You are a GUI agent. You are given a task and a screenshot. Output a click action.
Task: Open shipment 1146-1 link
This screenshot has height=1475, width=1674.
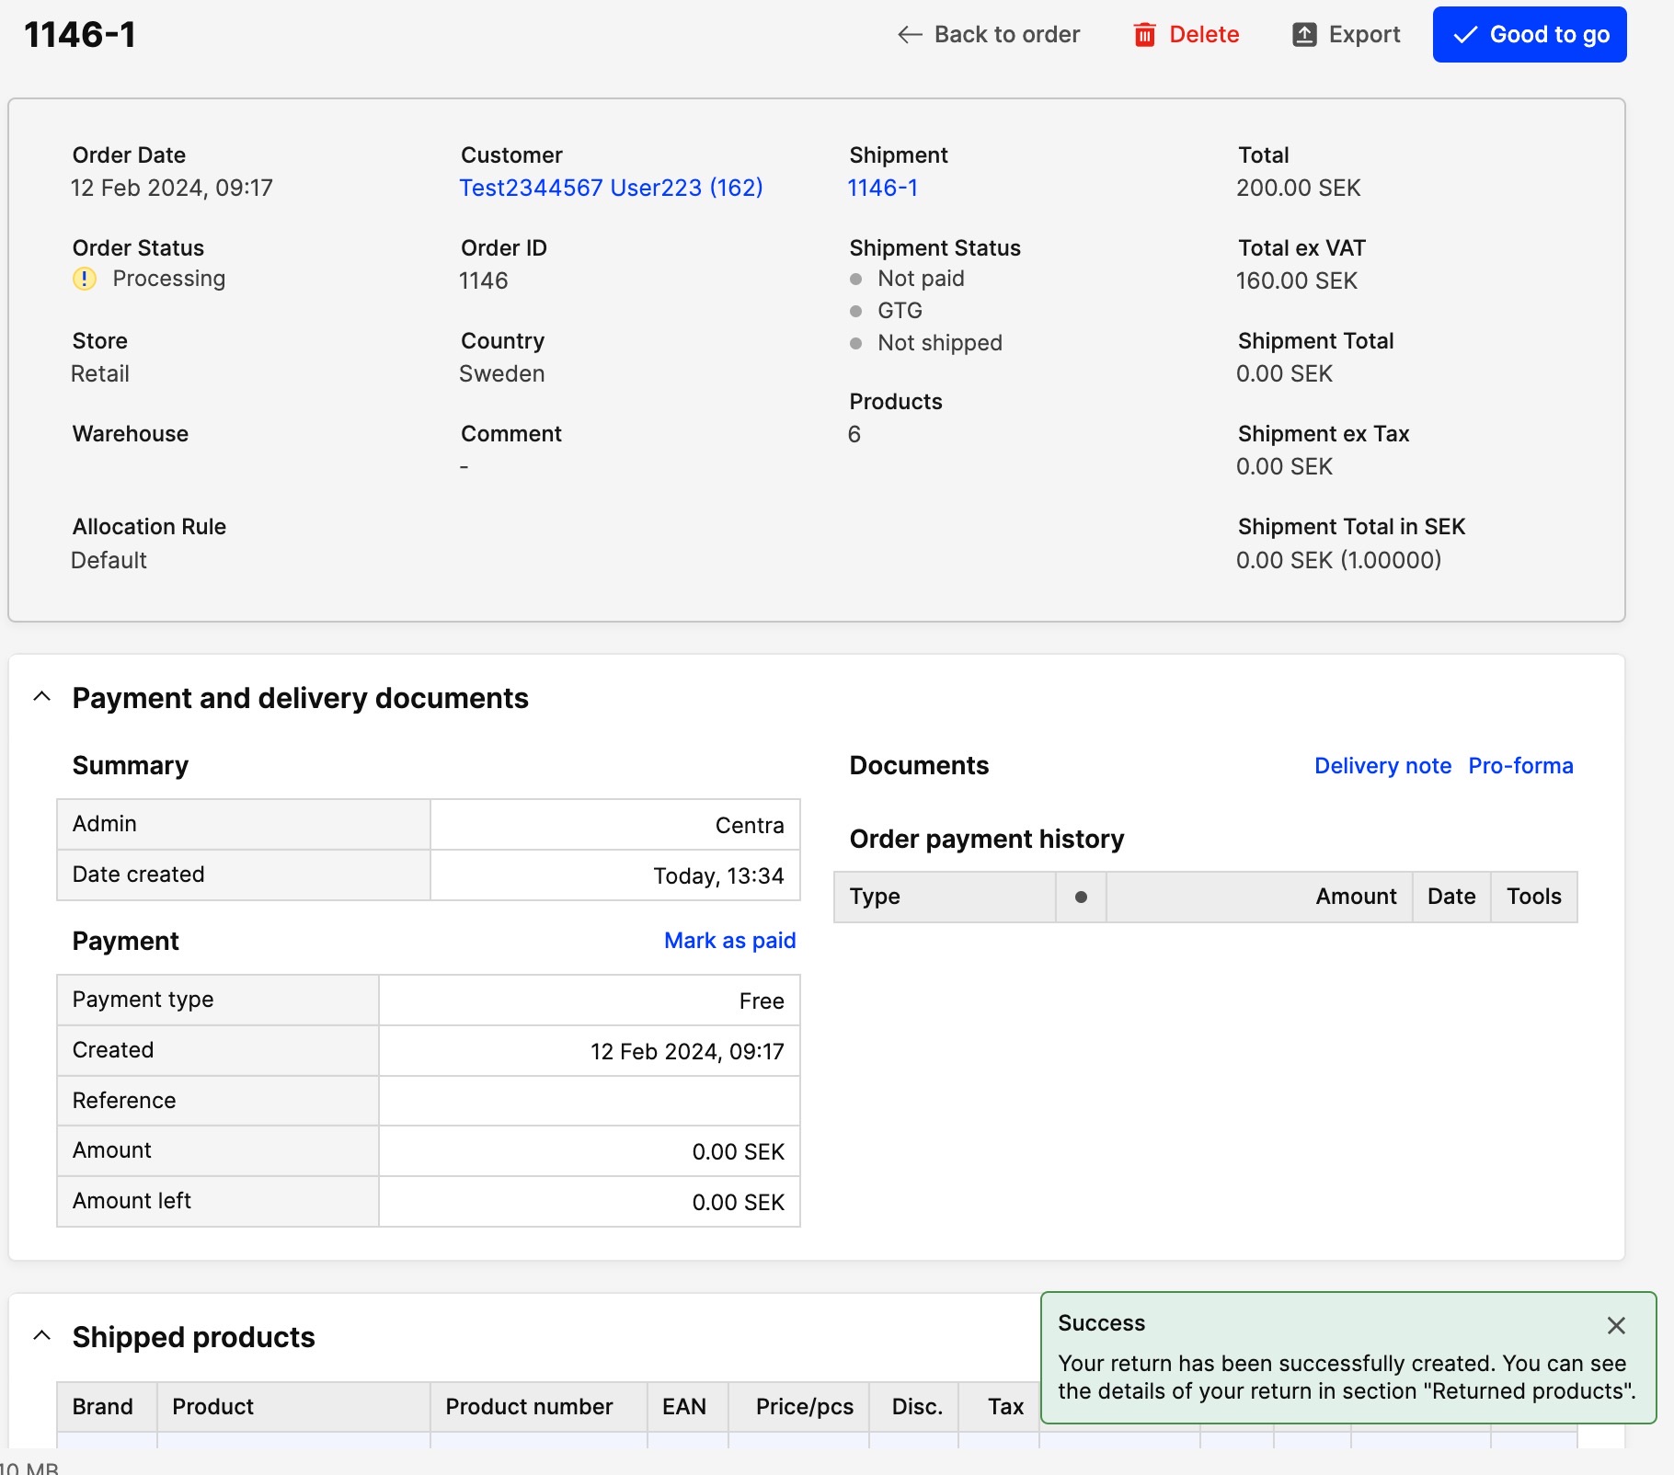[x=882, y=188]
